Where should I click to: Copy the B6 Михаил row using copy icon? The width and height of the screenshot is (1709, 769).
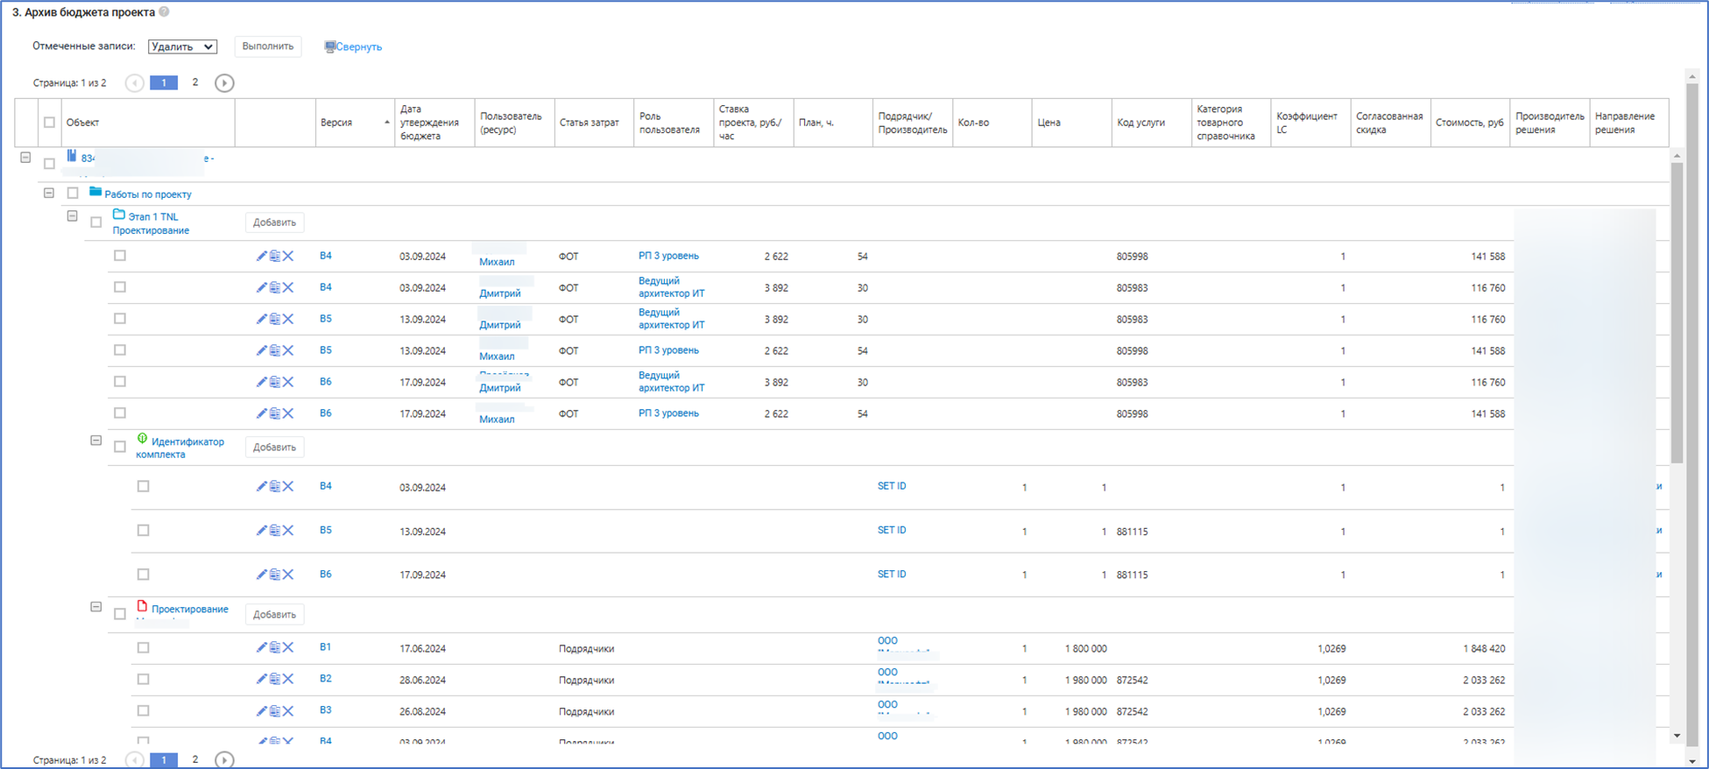tap(274, 413)
